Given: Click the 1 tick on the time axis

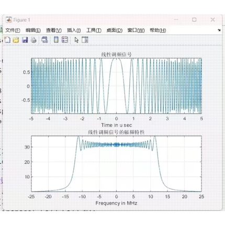Looking at the screenshot, I should (x=133, y=119).
